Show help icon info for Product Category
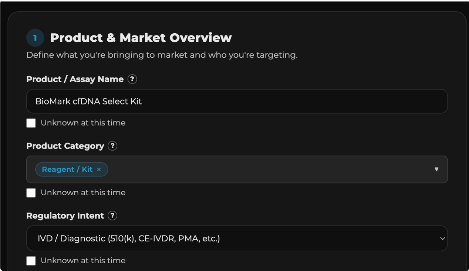Image resolution: width=469 pixels, height=271 pixels. (112, 146)
